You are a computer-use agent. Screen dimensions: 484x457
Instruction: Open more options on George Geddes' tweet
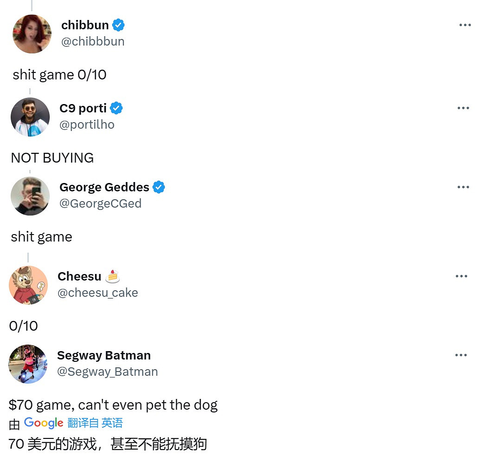tap(463, 187)
